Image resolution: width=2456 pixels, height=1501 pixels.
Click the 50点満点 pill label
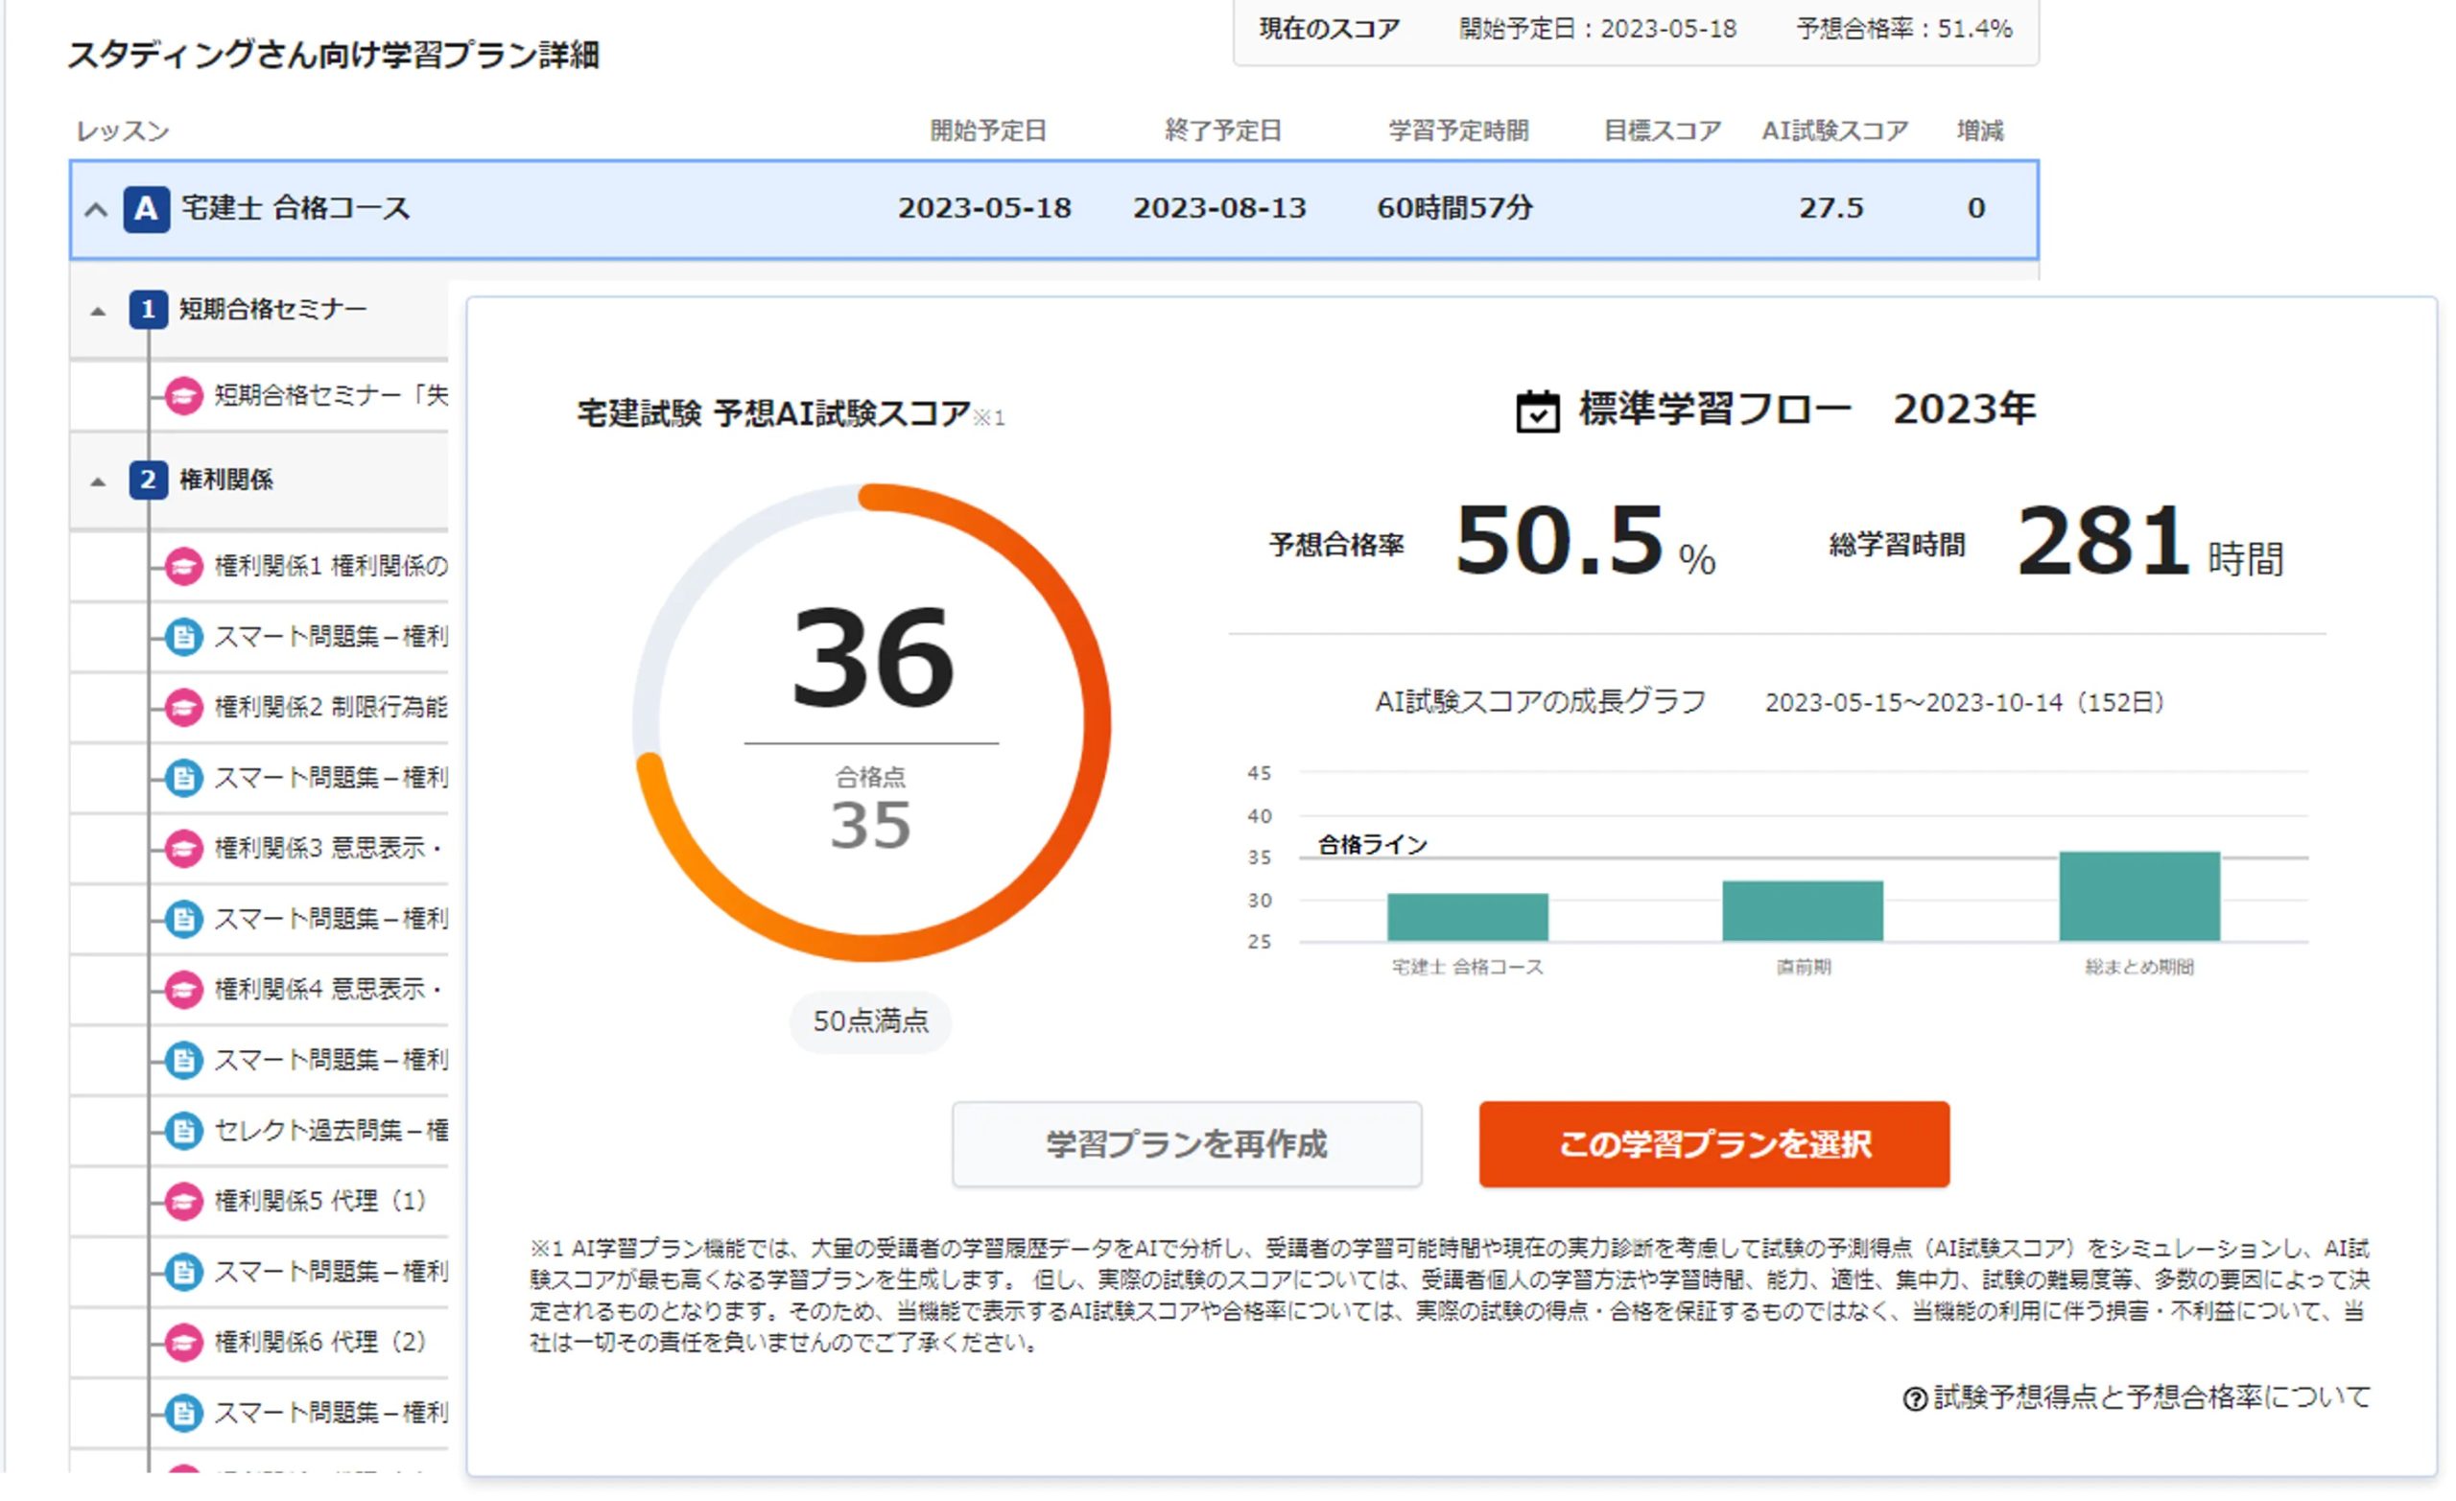tap(871, 1021)
